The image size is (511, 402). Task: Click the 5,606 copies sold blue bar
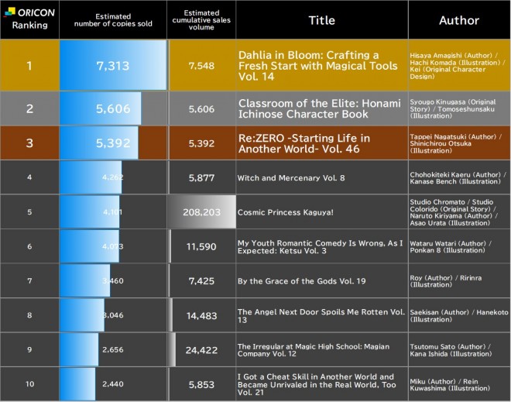pos(101,108)
